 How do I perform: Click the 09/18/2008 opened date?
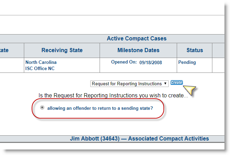(150, 62)
